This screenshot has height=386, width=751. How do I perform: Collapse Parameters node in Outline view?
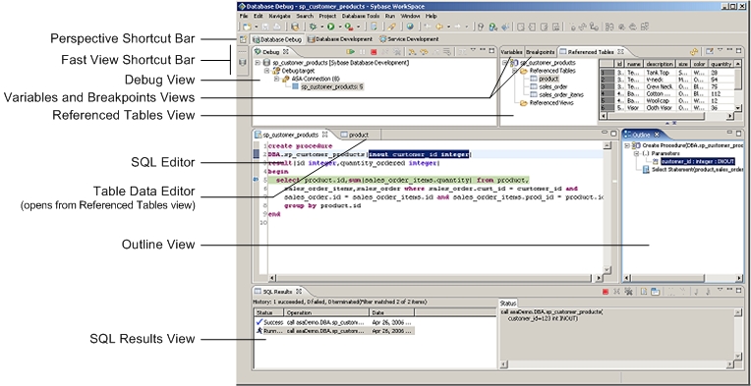(x=637, y=153)
